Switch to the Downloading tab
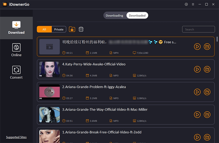The width and height of the screenshot is (219, 143). point(114,16)
